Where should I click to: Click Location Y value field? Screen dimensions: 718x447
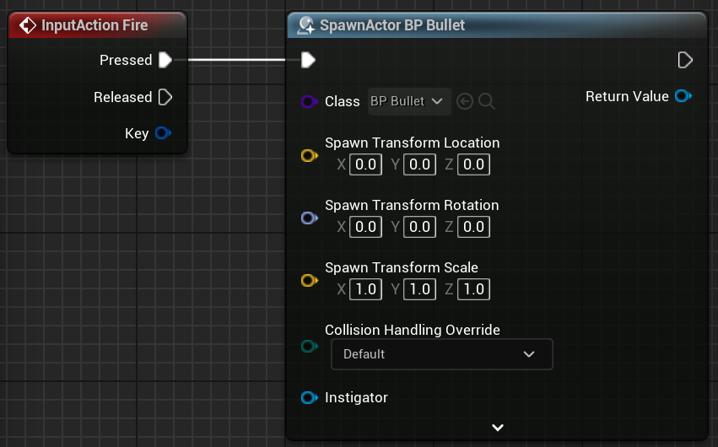419,164
